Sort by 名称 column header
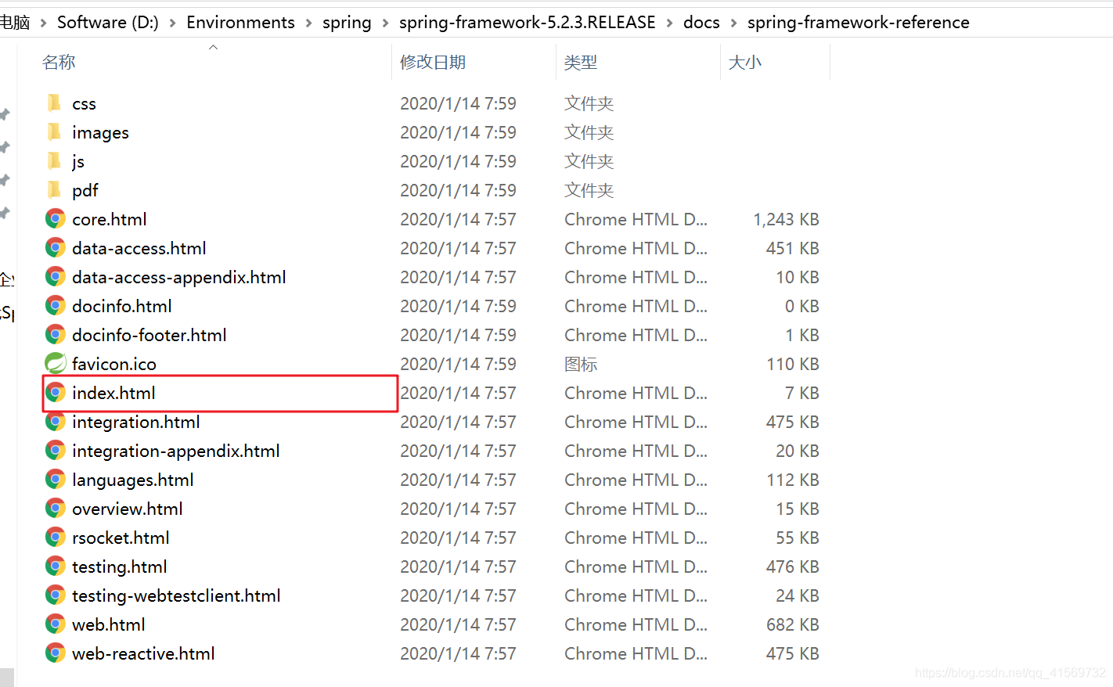This screenshot has height=687, width=1113. 59,62
